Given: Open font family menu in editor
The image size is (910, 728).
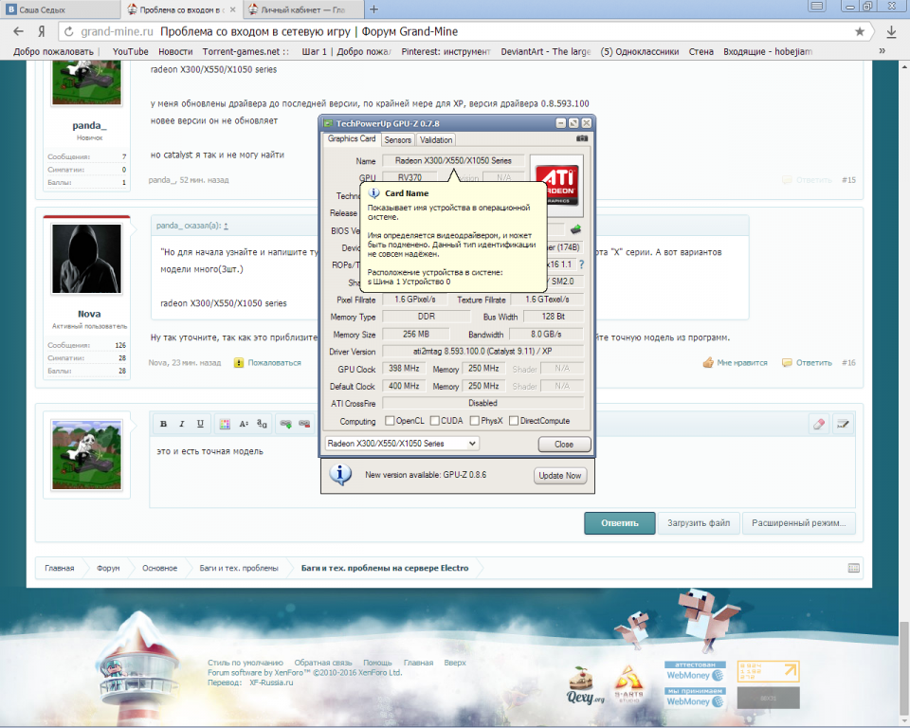Looking at the screenshot, I should (262, 425).
